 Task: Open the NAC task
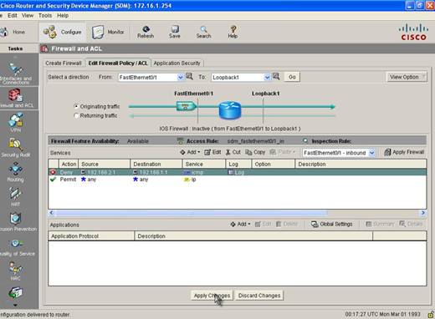[x=16, y=271]
